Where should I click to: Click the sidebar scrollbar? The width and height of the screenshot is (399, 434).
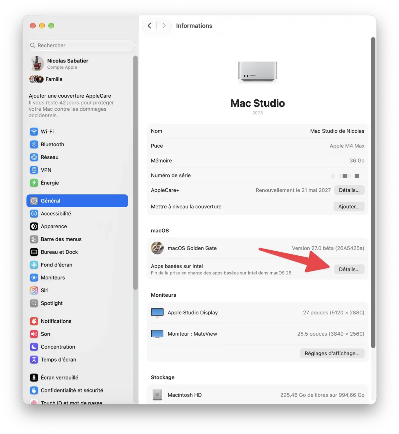coord(135,173)
